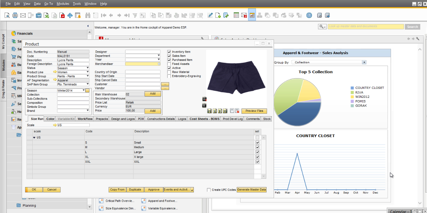Click the PDF export toolbar icon

pyautogui.click(x=62, y=15)
